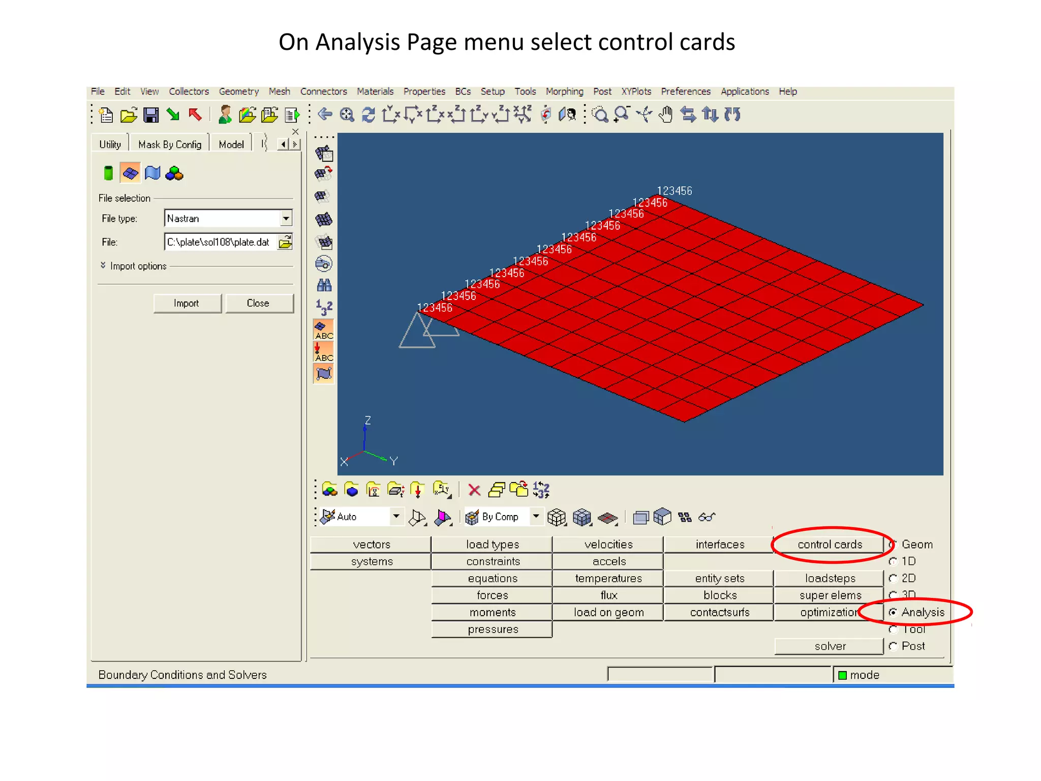This screenshot has height=781, width=1041.
Task: Click the green cylinder import icon
Action: 108,173
